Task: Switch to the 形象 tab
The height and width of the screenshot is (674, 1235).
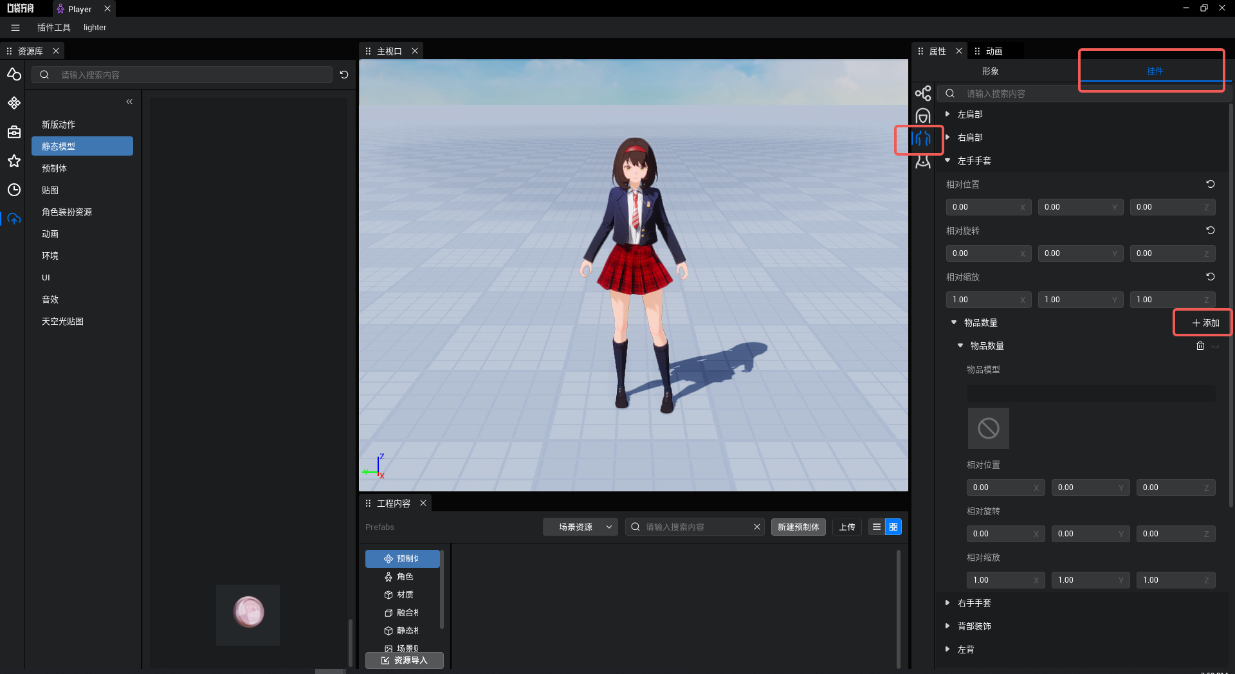Action: 990,71
